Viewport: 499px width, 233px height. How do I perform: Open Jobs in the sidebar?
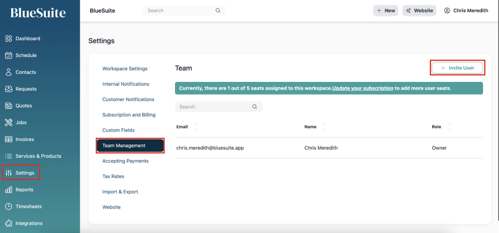point(21,122)
